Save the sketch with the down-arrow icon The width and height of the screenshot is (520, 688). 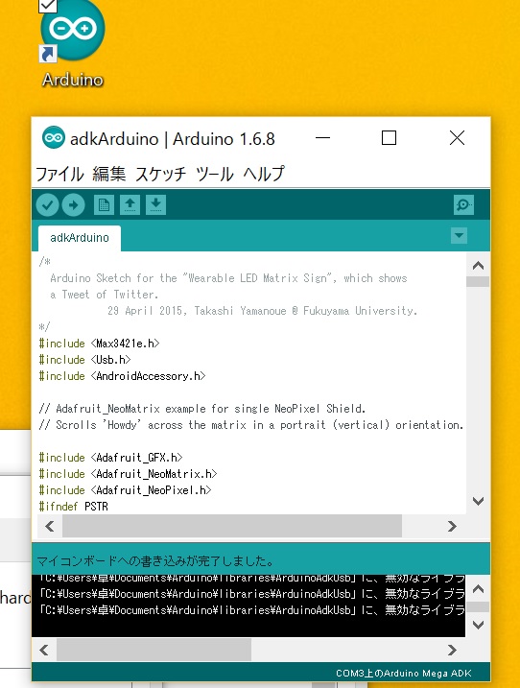[x=155, y=205]
